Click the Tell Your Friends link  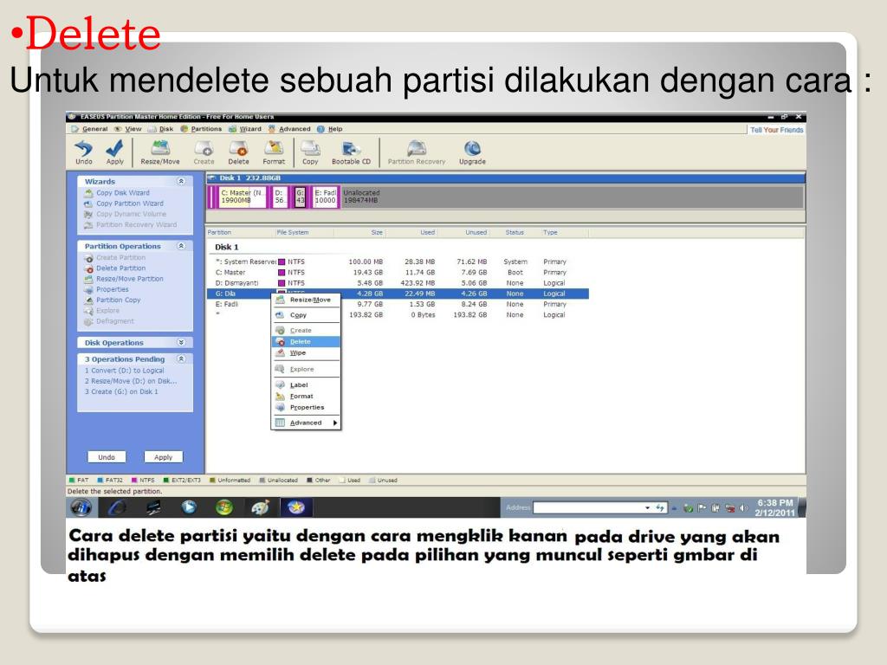777,130
